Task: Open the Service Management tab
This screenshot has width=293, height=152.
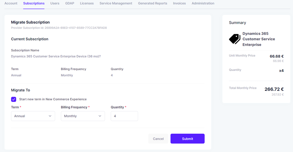Action: 116,3
